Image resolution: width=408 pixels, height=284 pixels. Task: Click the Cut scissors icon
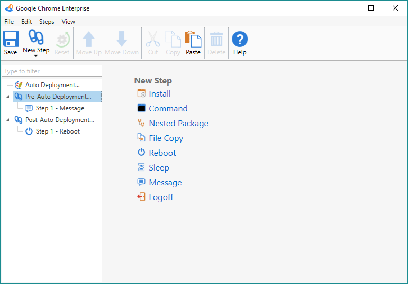click(x=153, y=39)
